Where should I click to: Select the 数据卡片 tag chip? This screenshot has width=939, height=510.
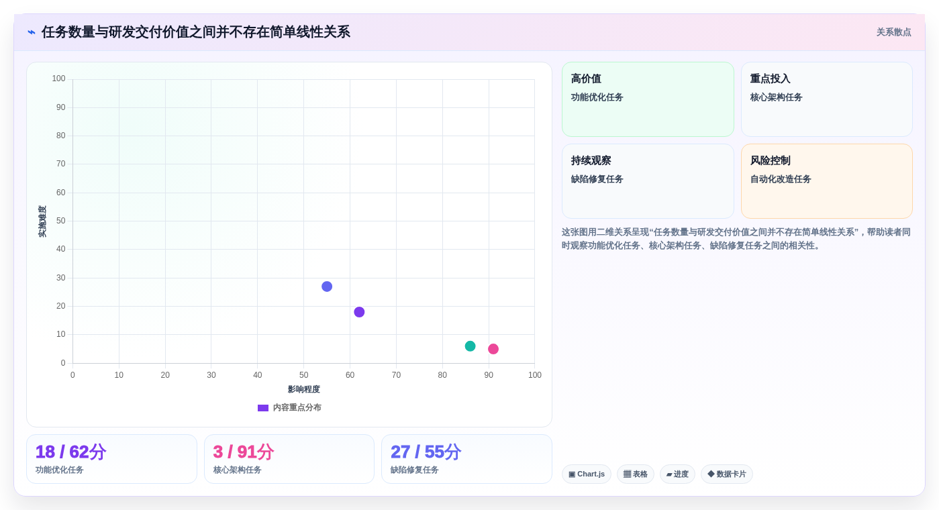pos(727,474)
